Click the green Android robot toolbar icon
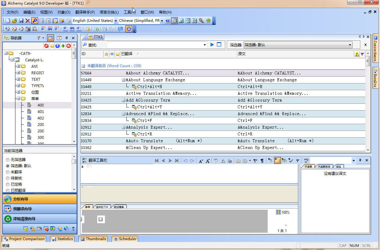380x250 pixels. point(208,21)
